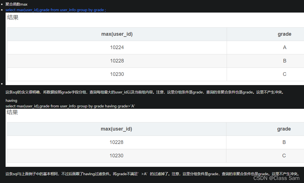Viewport: 304px width, 183px height.
Task: Click the SQL query with having grade>'A'
Action: point(70,106)
